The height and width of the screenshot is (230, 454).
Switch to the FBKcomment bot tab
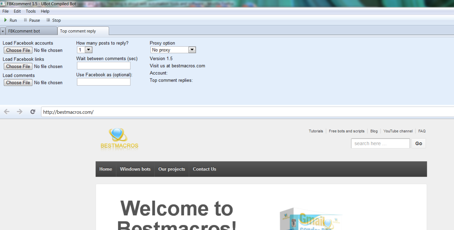click(24, 31)
